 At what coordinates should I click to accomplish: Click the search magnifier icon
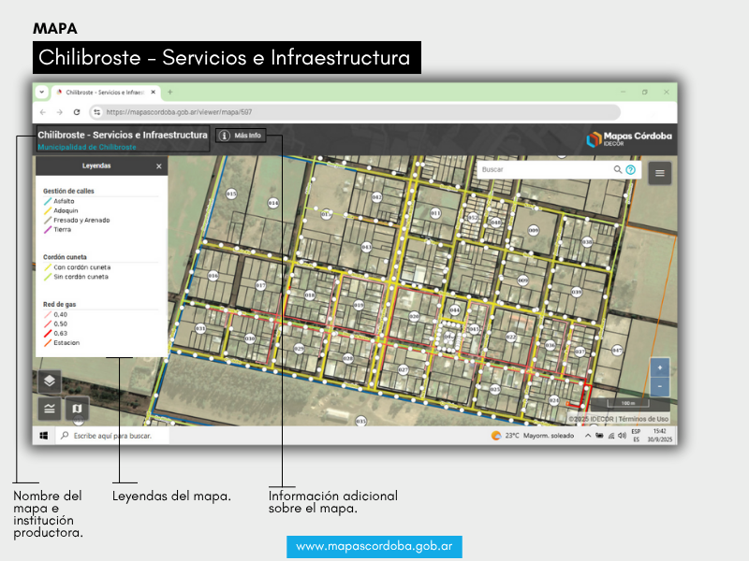[618, 170]
